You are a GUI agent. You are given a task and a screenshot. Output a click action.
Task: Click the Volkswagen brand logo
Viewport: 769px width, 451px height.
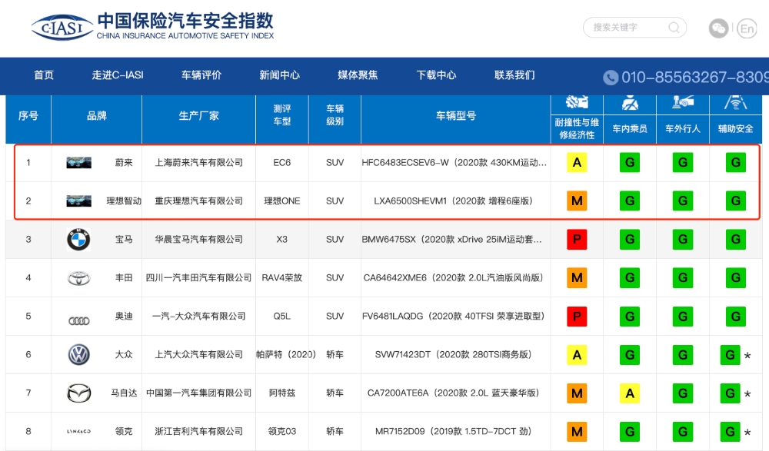click(78, 354)
